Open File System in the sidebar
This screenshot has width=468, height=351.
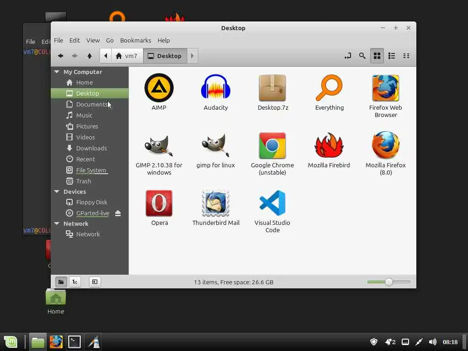point(90,170)
